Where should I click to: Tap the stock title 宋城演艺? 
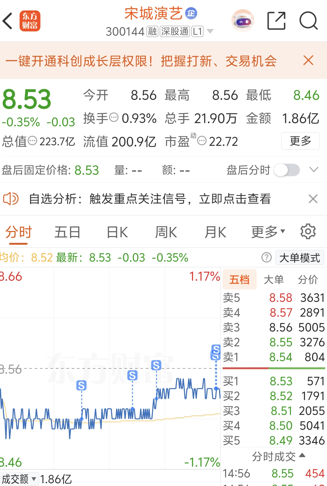pos(153,13)
